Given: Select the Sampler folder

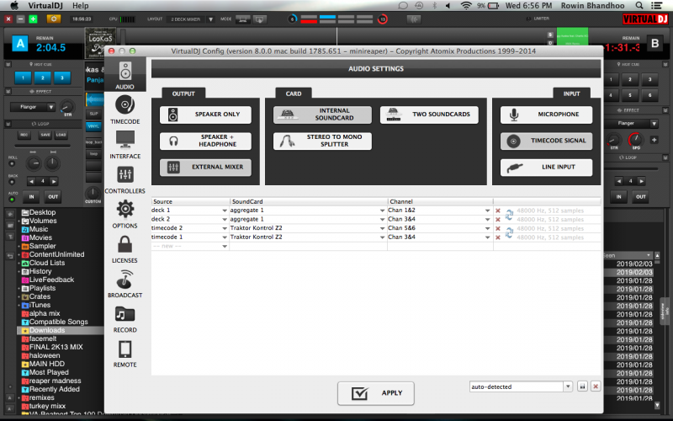Looking at the screenshot, I should click(43, 246).
